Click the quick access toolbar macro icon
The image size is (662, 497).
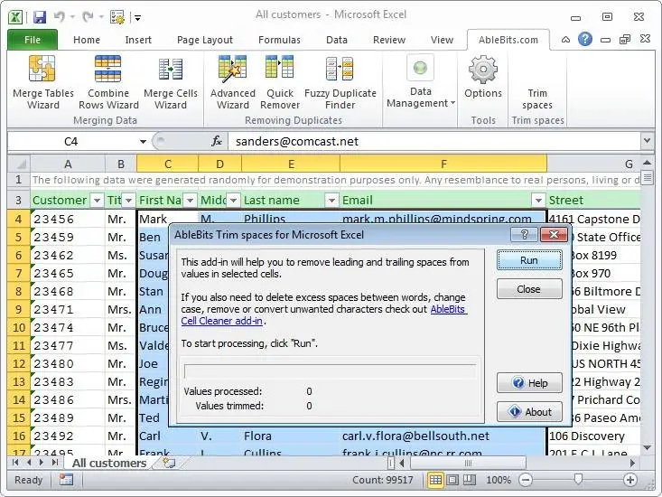click(117, 17)
